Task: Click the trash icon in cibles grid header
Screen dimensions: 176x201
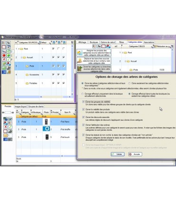Action: pos(172,47)
